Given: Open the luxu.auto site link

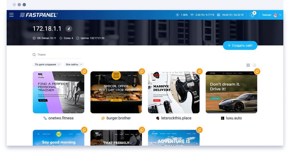Looking at the screenshot, I should coord(234,118).
